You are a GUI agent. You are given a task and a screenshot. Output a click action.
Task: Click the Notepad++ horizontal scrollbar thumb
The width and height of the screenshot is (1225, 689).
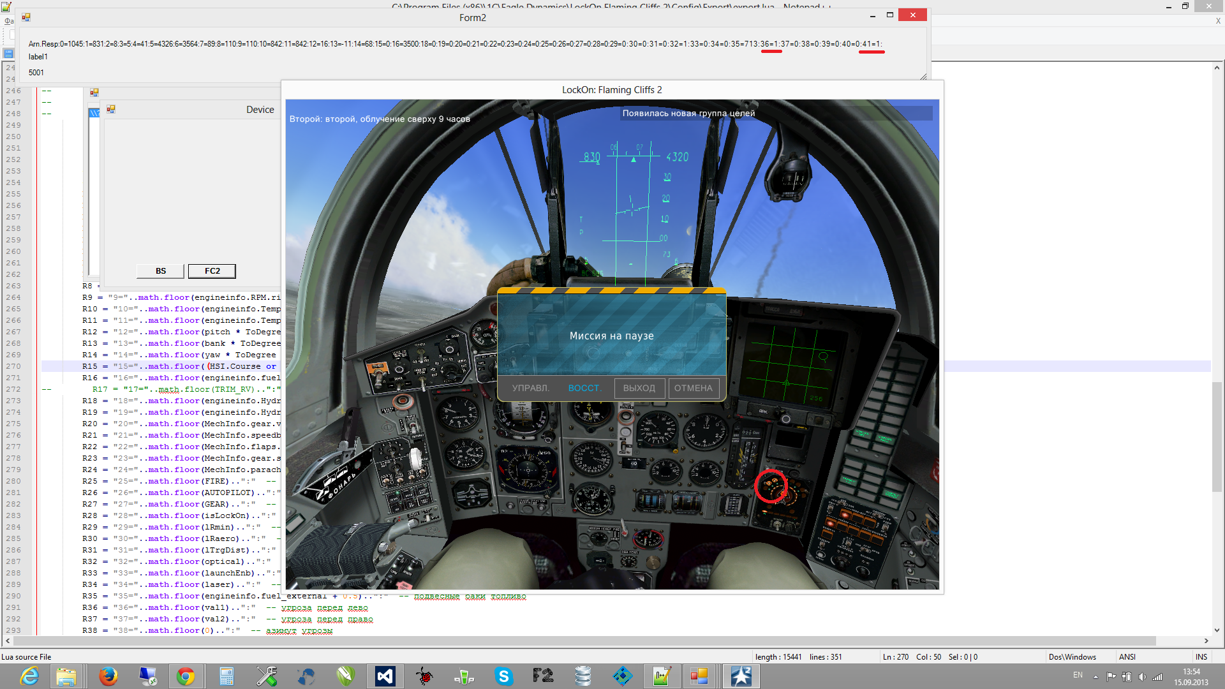pos(584,641)
